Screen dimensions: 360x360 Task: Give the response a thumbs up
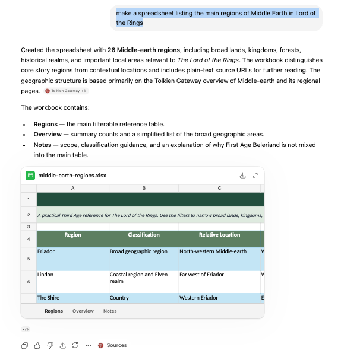point(37,345)
